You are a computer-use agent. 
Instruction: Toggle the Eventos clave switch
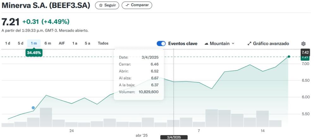(161, 44)
